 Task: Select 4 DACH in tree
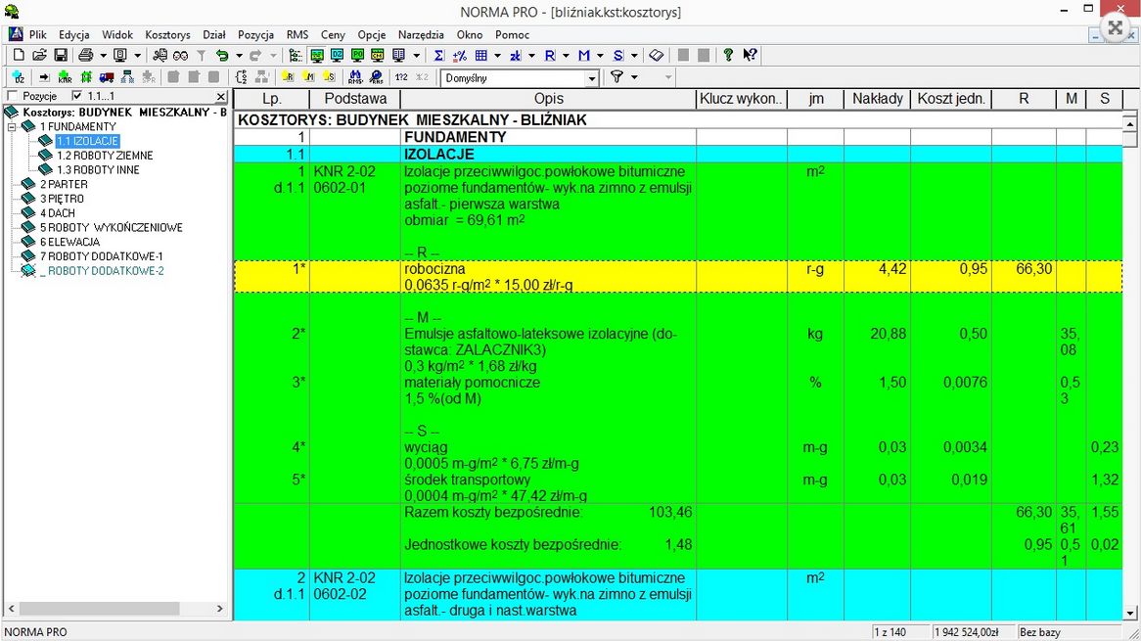58,213
